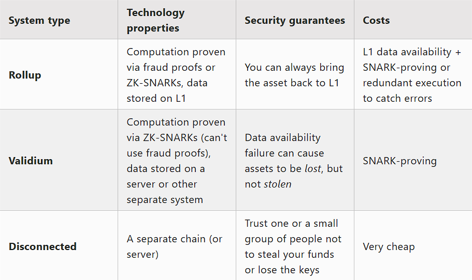Select the "Technology properties" header cell

point(155,20)
